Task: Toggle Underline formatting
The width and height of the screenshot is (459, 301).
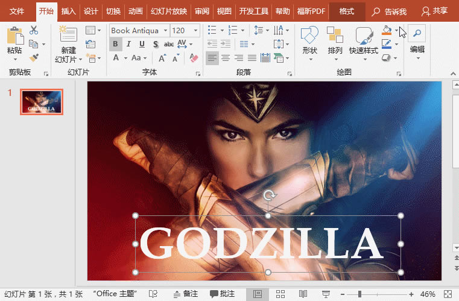Action: [142, 44]
